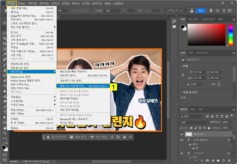Screen dimensions: 237x164
Task: Toggle visibility of the ㅋㅋㅋㅋ text layer
Action: [182, 153]
